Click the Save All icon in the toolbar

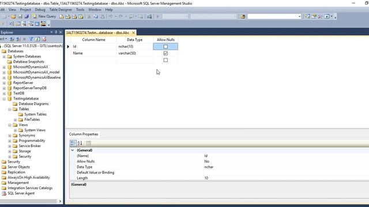27,17
